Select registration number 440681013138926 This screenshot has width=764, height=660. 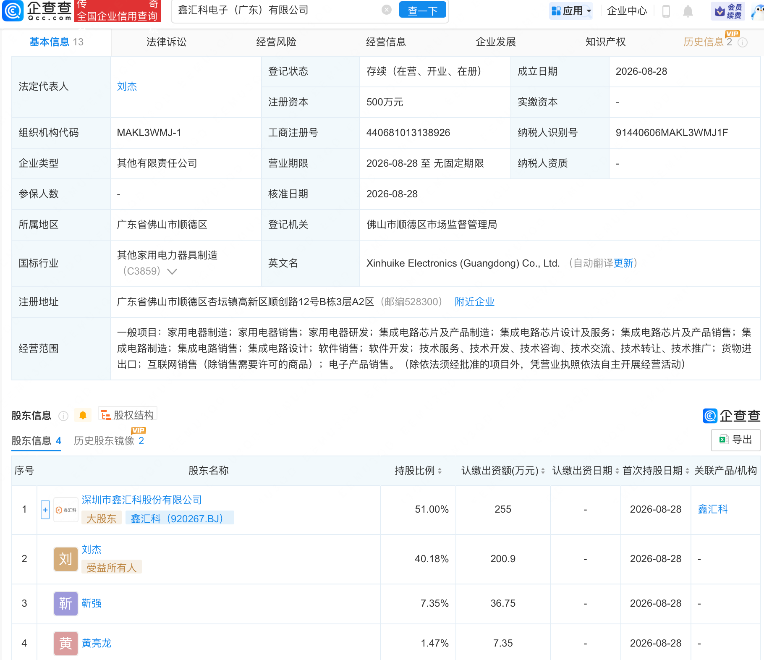pyautogui.click(x=408, y=133)
